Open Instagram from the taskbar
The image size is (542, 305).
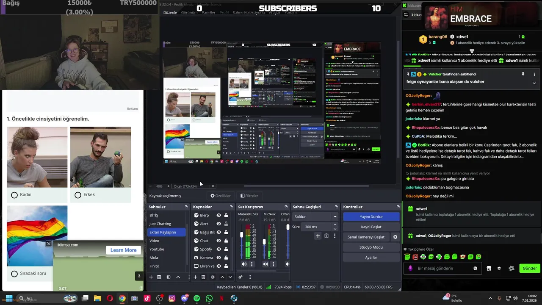click(172, 298)
